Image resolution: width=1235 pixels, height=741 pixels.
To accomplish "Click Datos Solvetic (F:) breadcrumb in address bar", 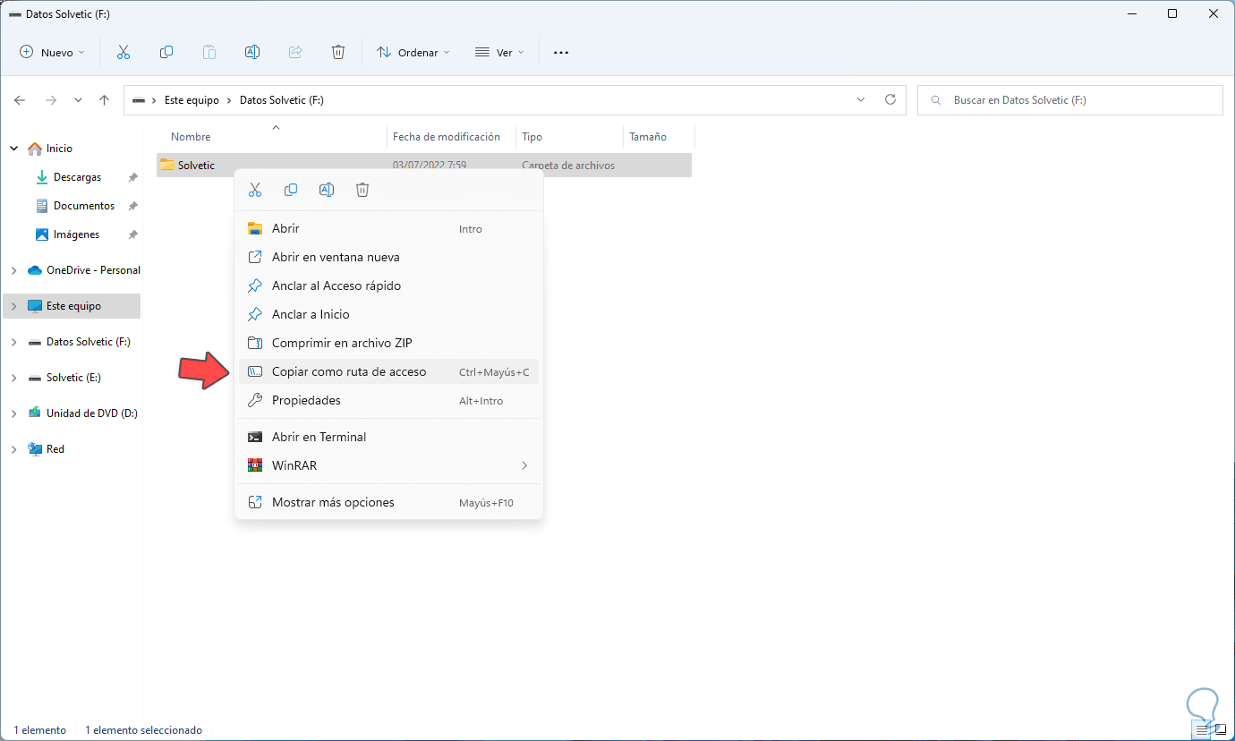I will click(x=282, y=100).
